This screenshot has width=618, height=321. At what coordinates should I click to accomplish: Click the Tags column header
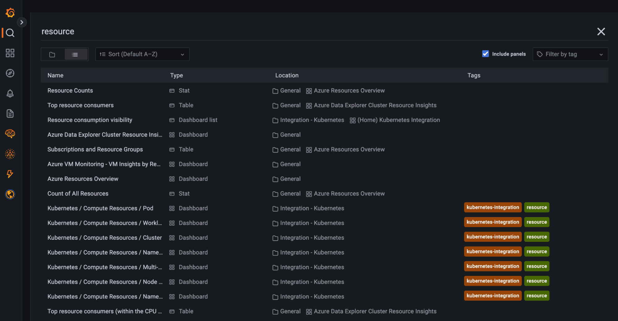474,75
